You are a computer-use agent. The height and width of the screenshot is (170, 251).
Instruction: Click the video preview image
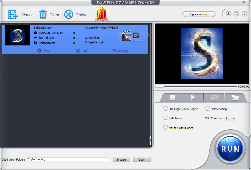point(202,54)
